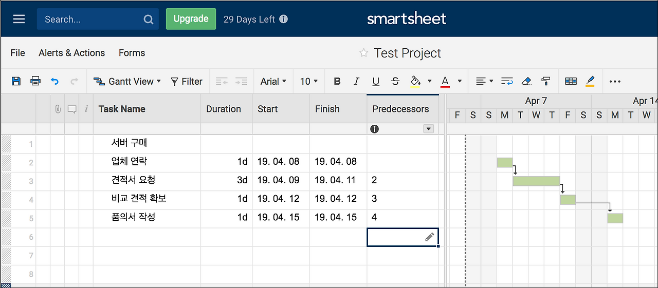
Task: Select the format painter tool
Action: pyautogui.click(x=546, y=81)
